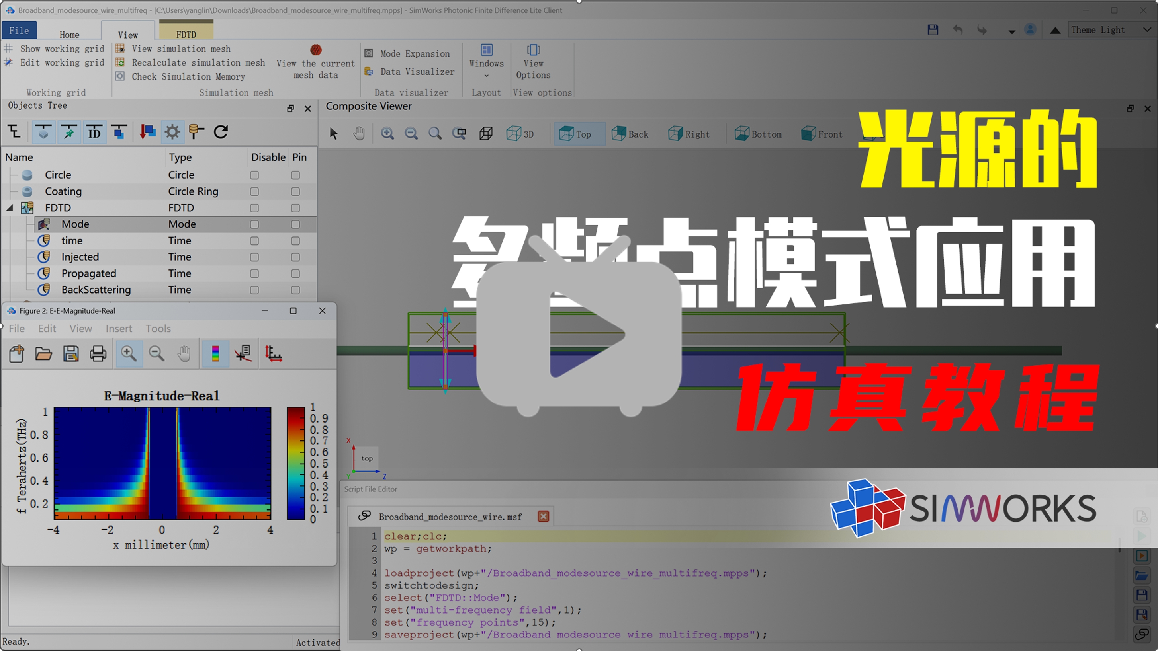
Task: Click the data cursor icon in Figure 2
Action: click(243, 354)
